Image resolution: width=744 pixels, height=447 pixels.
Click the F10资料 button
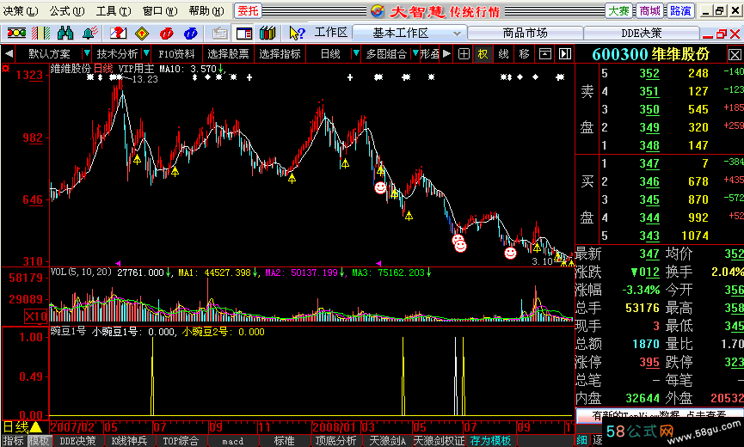coord(176,54)
